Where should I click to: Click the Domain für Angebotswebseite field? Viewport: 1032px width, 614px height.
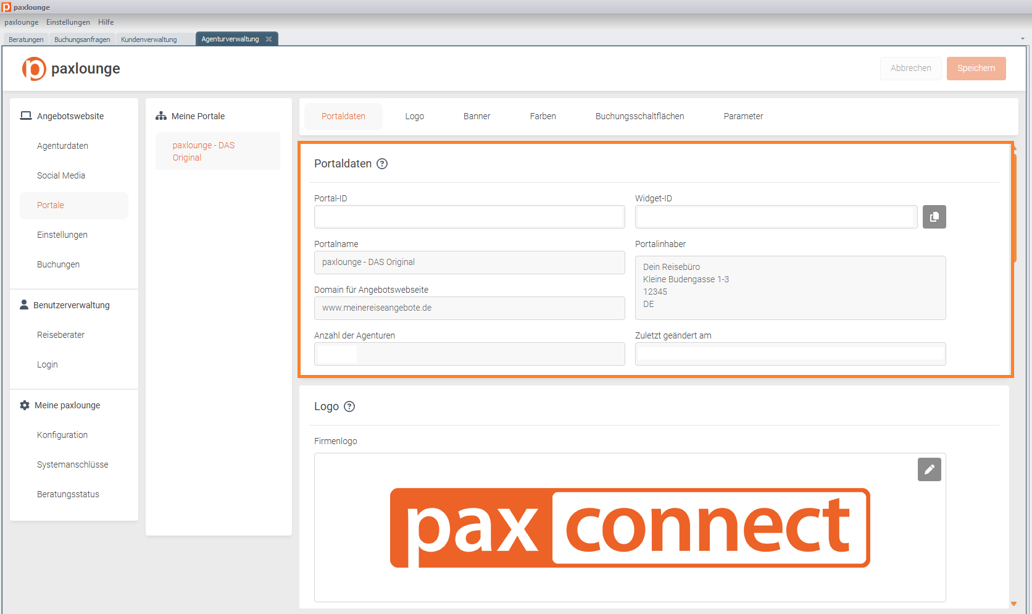[470, 308]
